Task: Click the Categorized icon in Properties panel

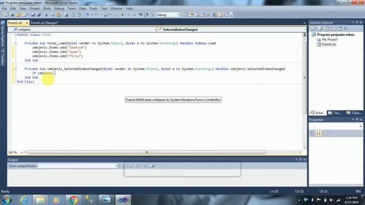Action: click(313, 133)
